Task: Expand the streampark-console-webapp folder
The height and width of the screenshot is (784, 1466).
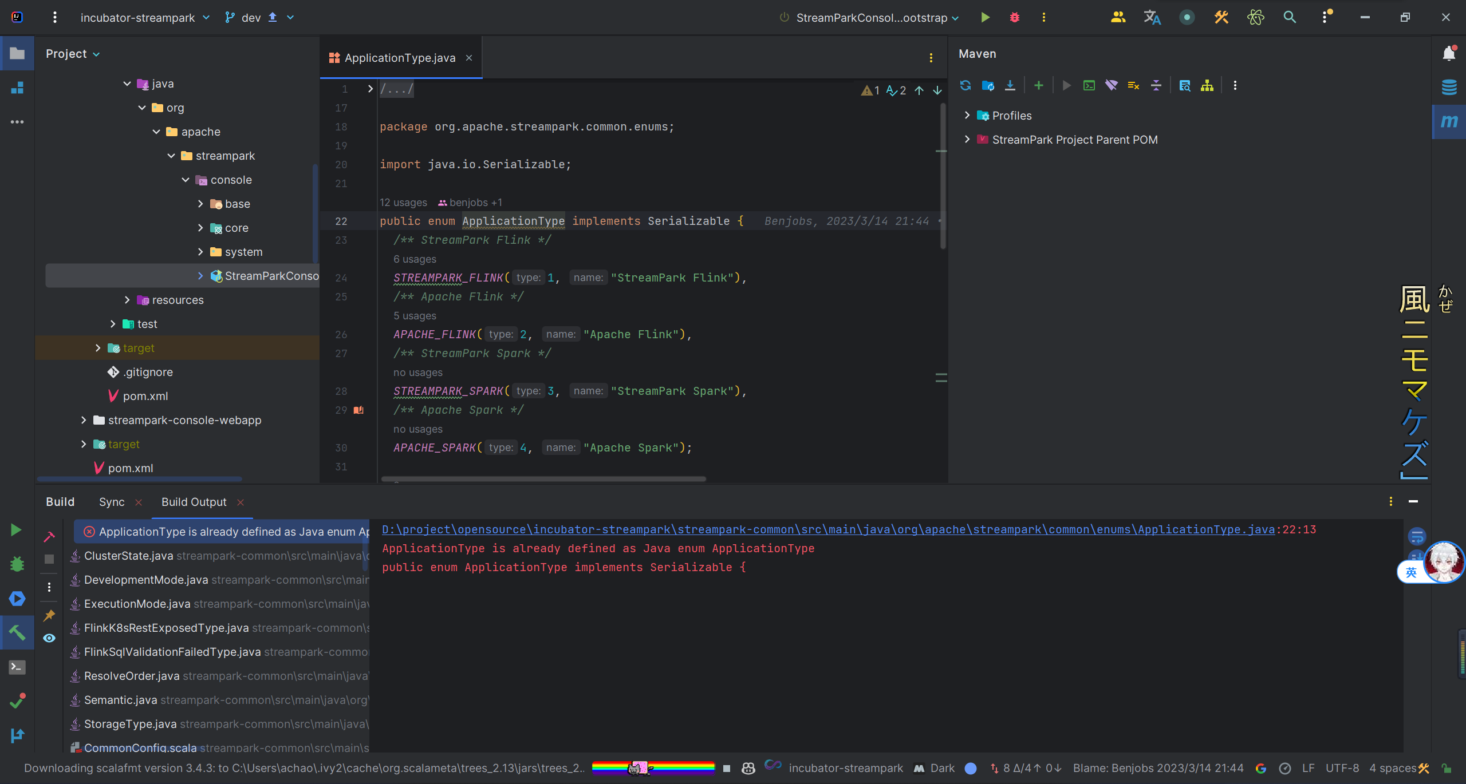Action: tap(84, 420)
